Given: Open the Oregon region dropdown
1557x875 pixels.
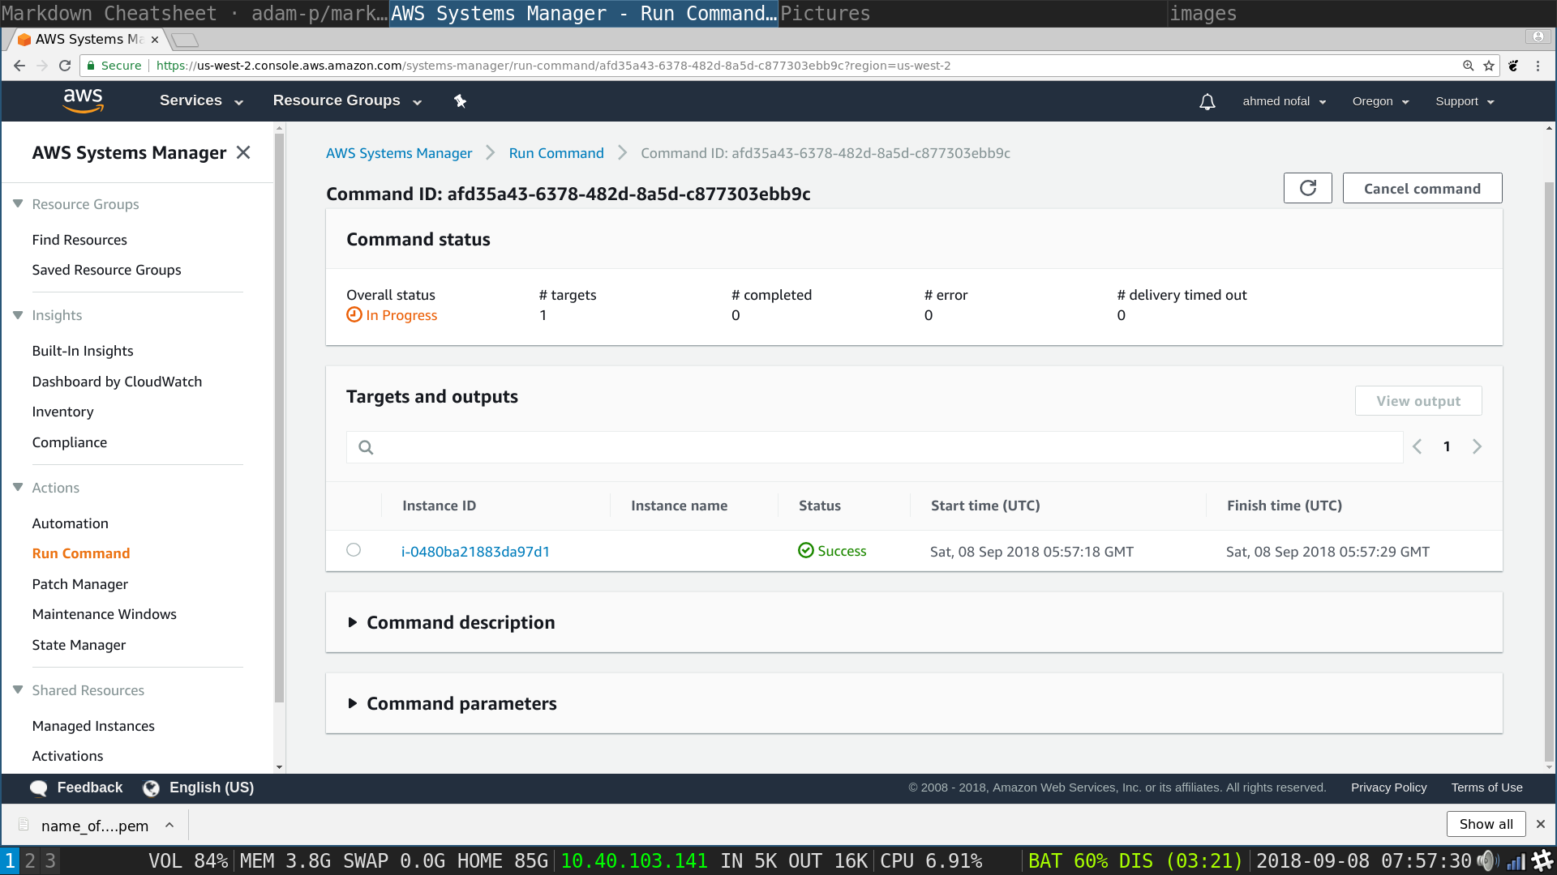Looking at the screenshot, I should [x=1380, y=101].
